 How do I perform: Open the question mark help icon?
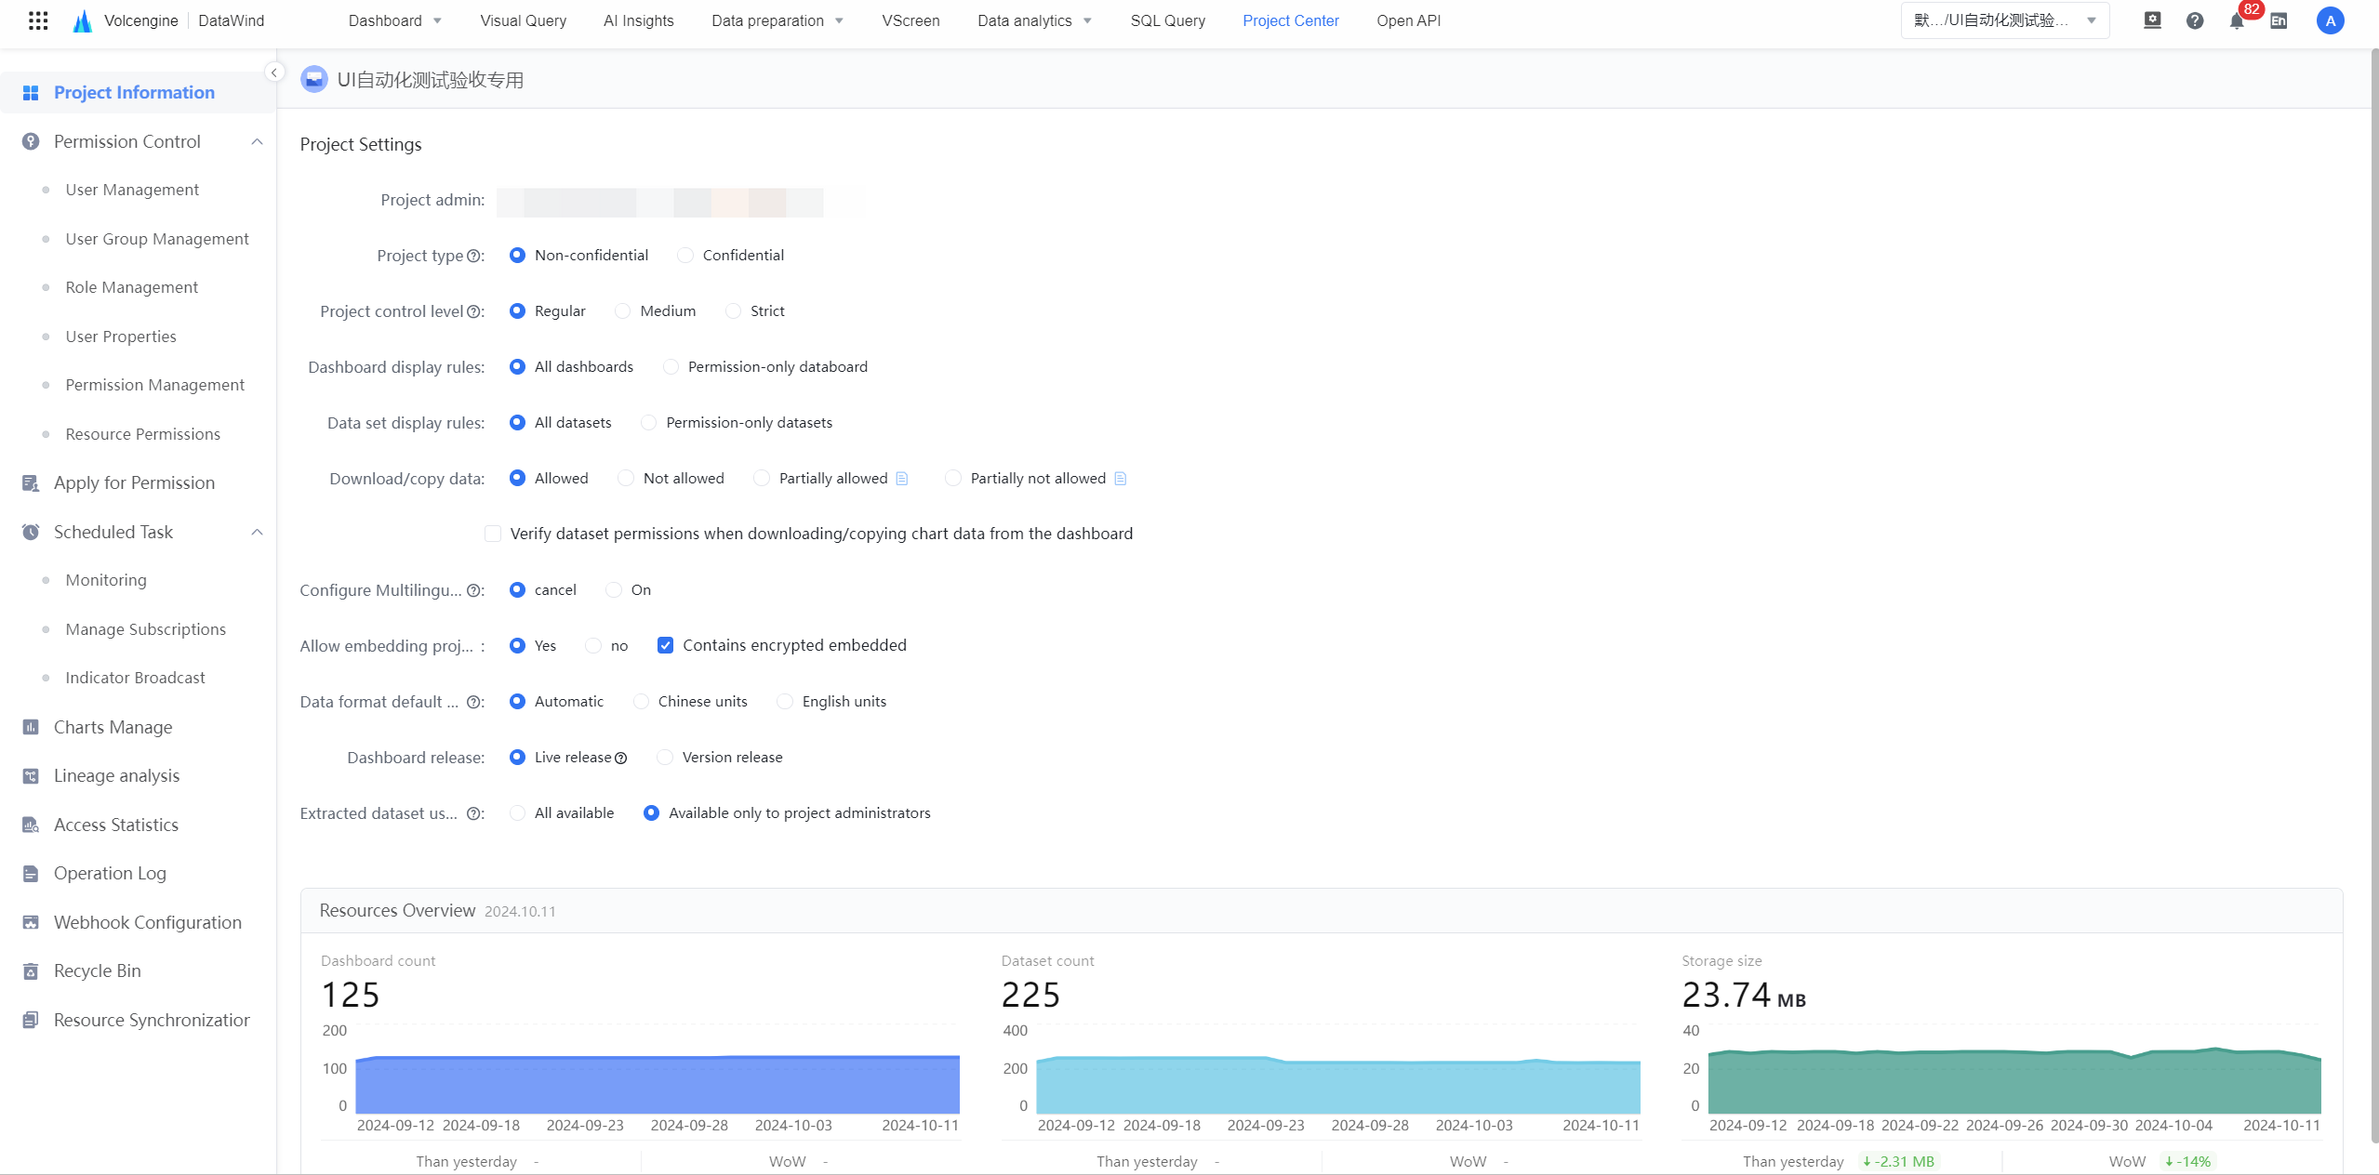(2195, 20)
